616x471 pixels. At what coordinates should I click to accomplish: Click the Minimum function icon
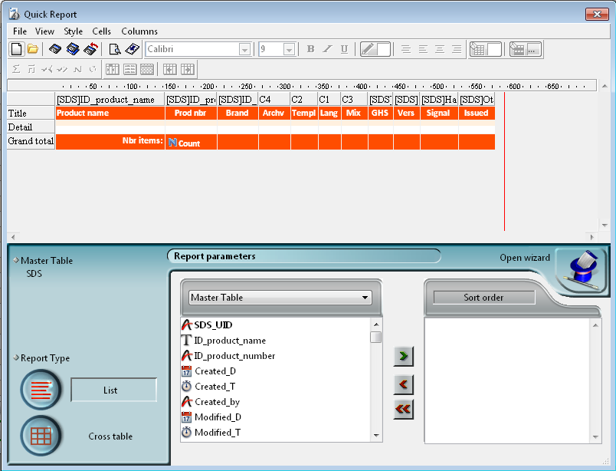(47, 69)
